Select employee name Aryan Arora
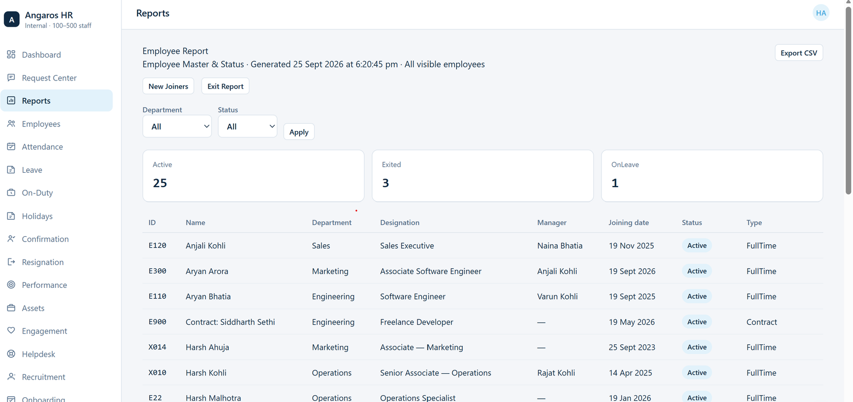 coord(207,271)
